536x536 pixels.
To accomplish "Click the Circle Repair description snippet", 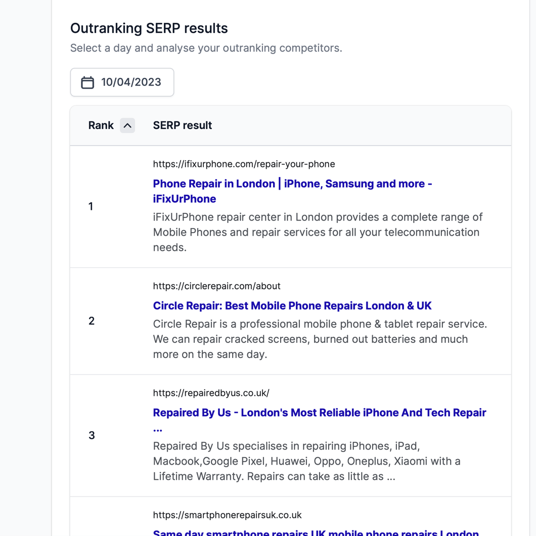I will [320, 339].
